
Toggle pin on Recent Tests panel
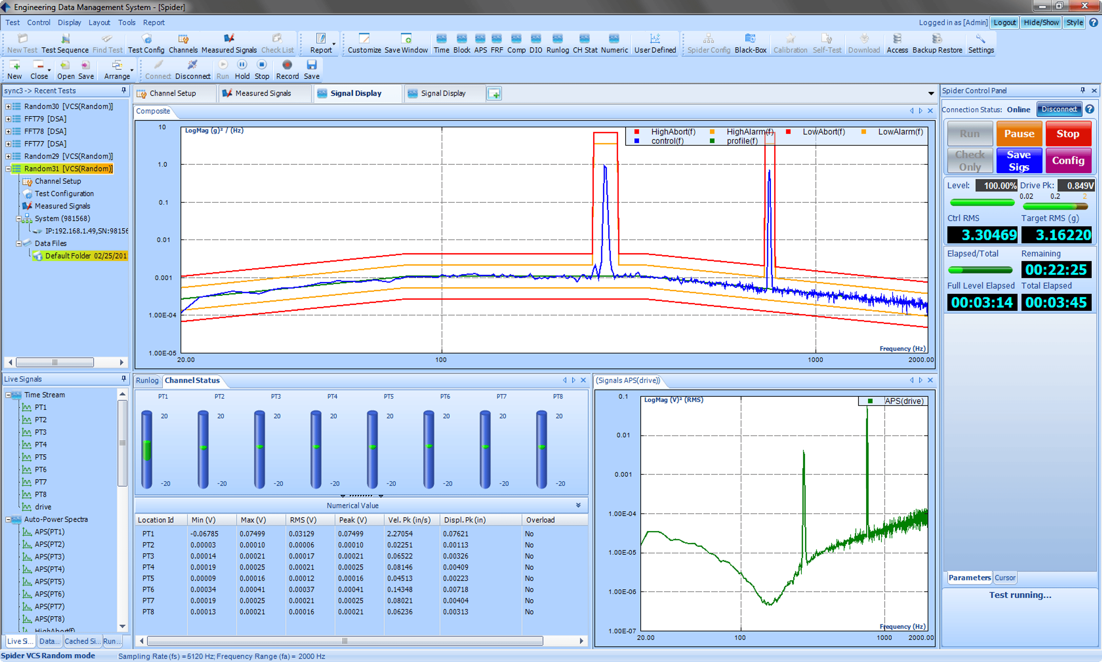(124, 90)
